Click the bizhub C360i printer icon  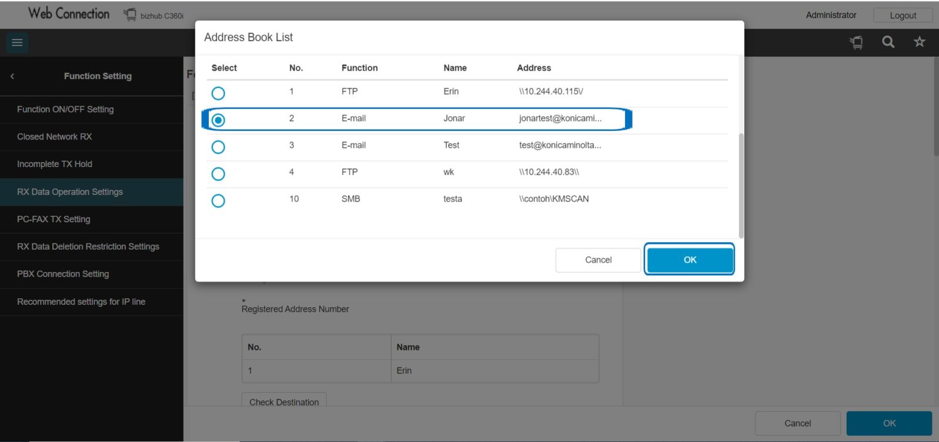[x=130, y=15]
